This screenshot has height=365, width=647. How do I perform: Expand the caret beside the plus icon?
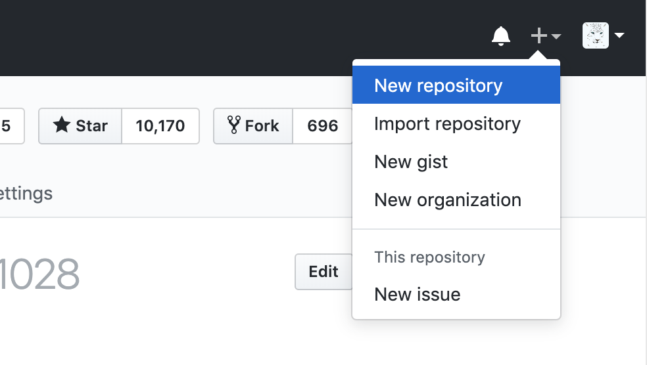point(556,37)
